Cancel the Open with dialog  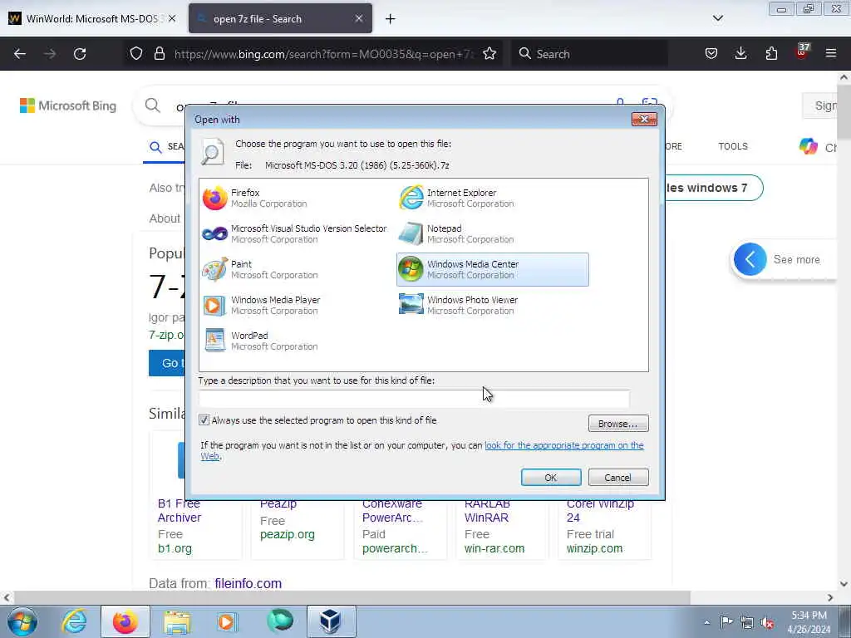(618, 478)
